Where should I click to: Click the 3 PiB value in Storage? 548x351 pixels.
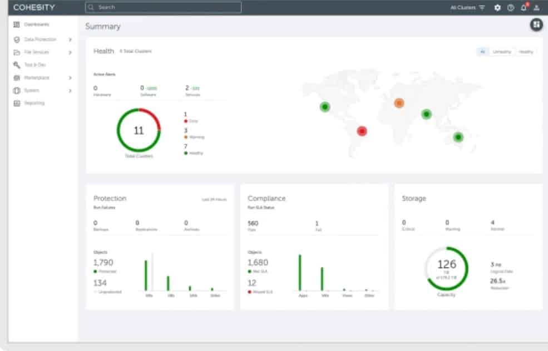[496, 265]
